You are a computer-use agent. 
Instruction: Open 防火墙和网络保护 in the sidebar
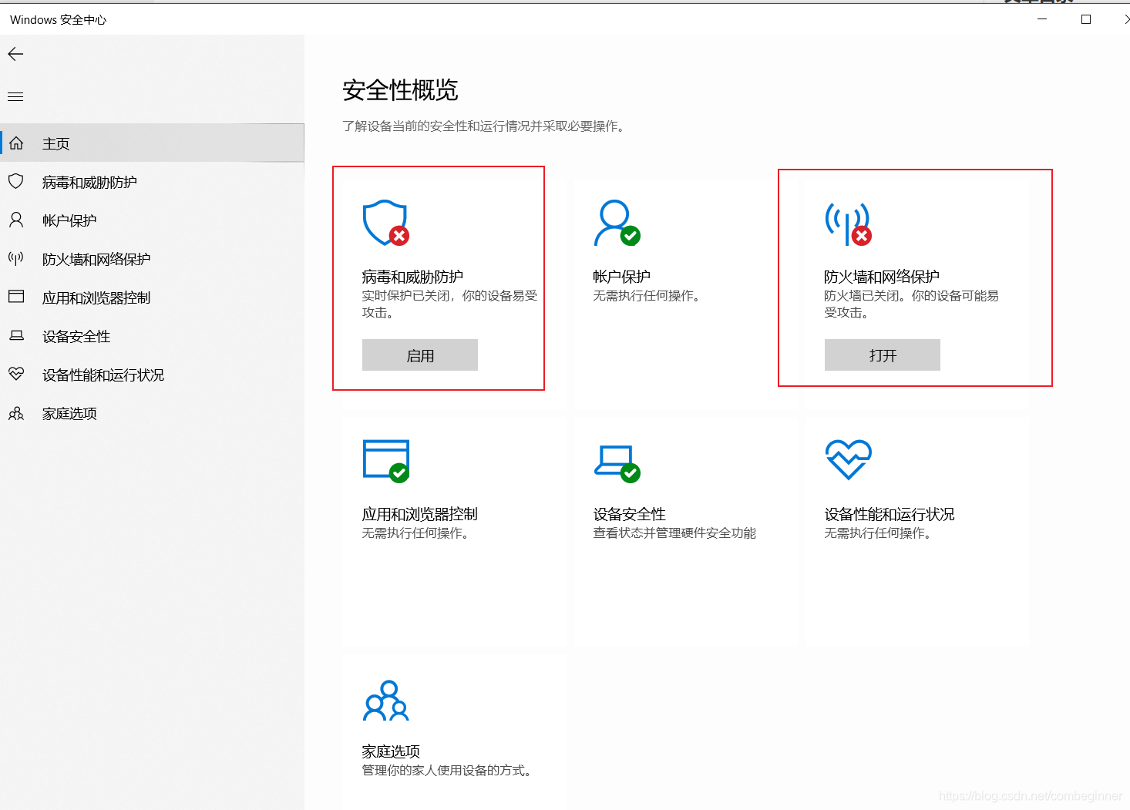(x=96, y=258)
